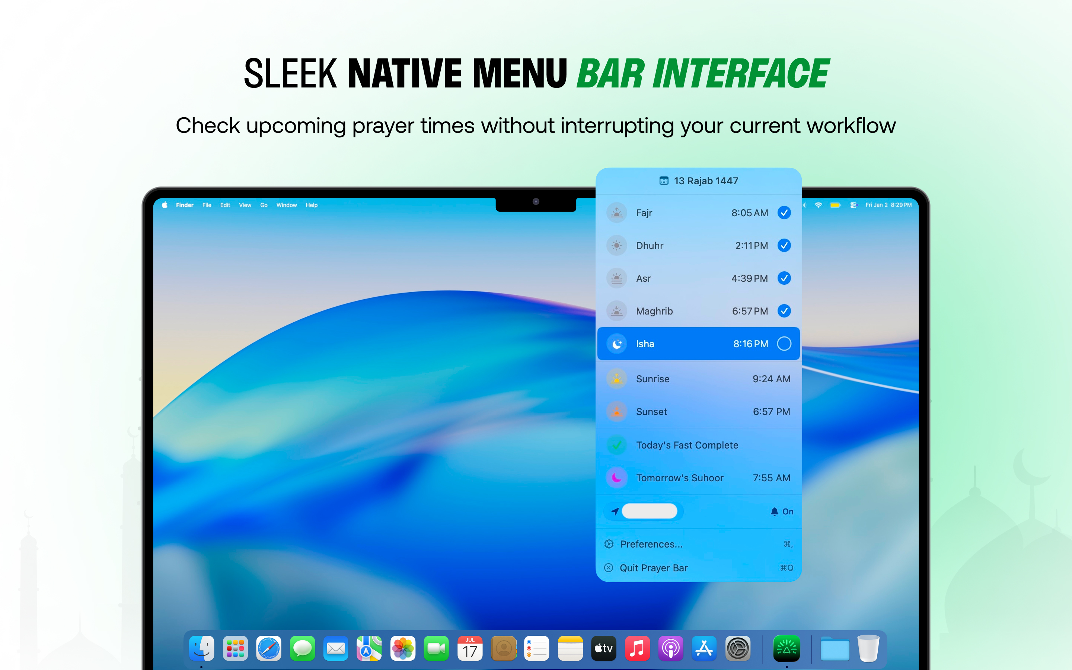Click the Dhuhr sun icon

617,246
